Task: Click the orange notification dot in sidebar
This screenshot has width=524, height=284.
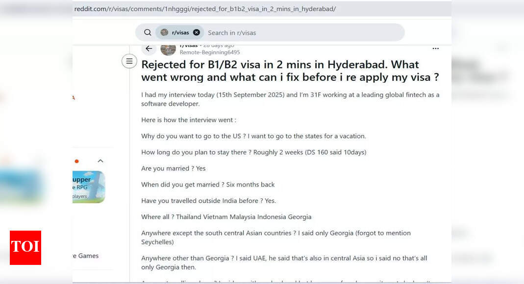Action: click(76, 161)
